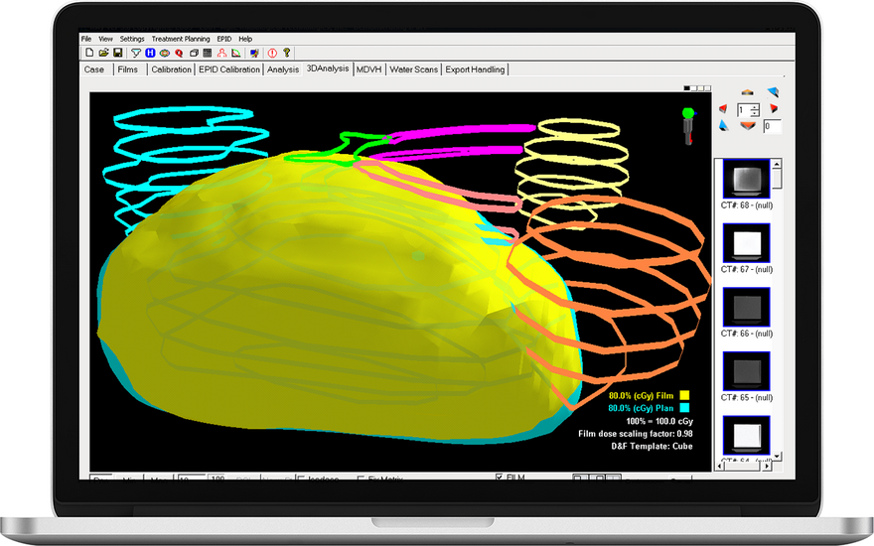Toggle the FILM checkbox

[x=500, y=478]
